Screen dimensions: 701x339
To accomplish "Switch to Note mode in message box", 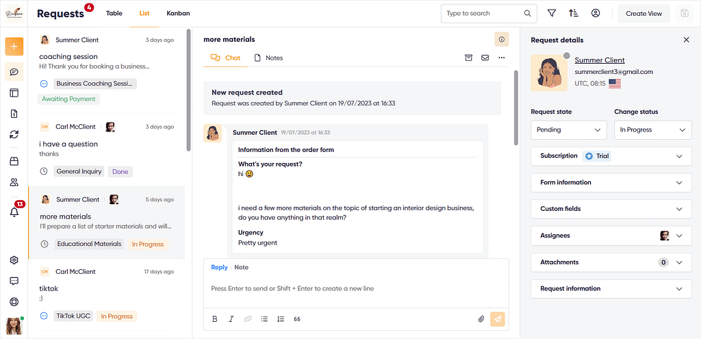I will [242, 267].
